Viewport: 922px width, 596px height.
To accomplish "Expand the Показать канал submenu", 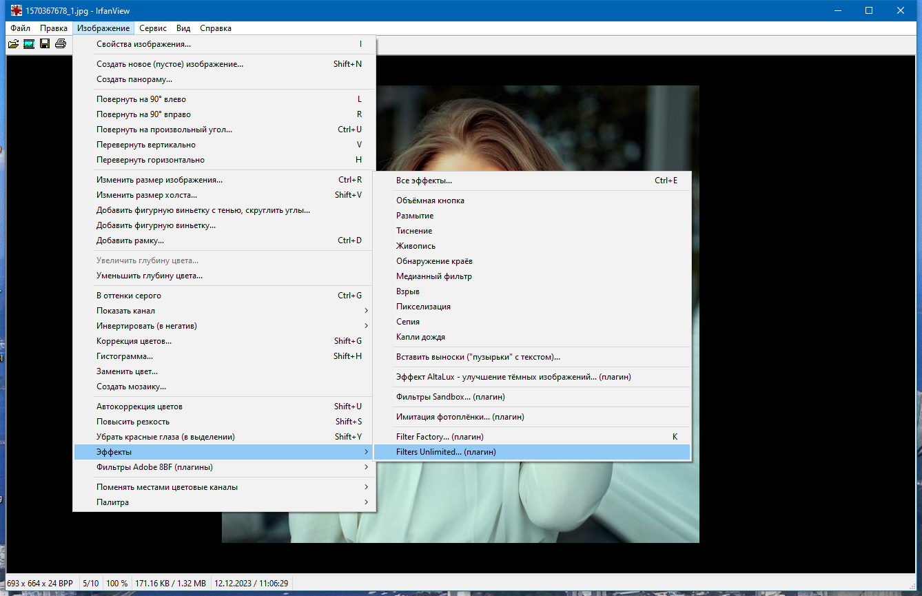I will [225, 311].
